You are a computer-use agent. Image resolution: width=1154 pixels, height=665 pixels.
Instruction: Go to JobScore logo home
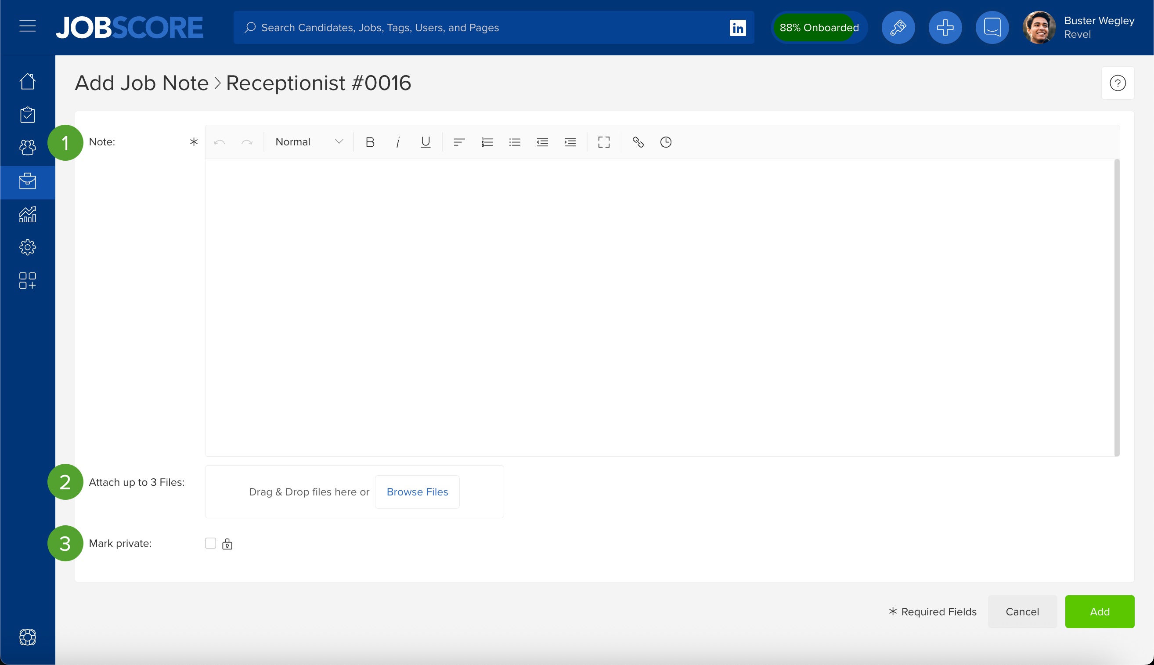(x=130, y=27)
